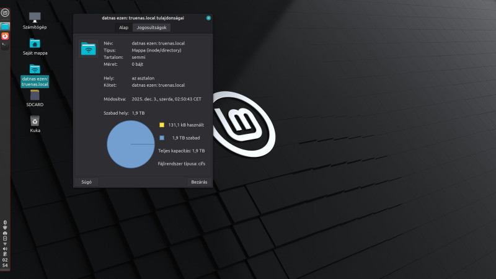This screenshot has width=496, height=279.
Task: Open the 02:54 panel clock
Action: pos(5,262)
